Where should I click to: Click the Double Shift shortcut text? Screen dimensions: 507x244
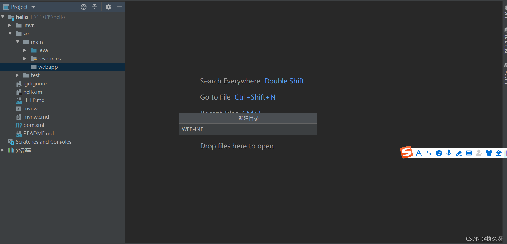(x=284, y=81)
